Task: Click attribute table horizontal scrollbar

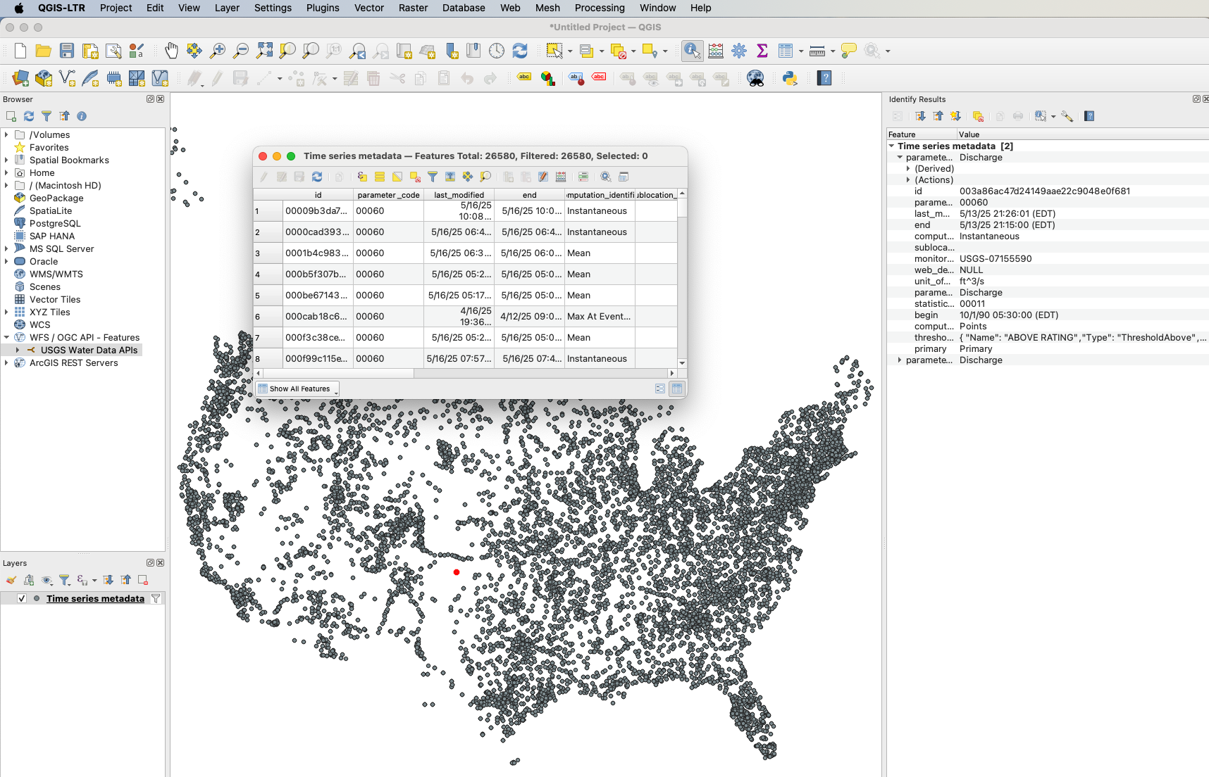Action: tap(465, 373)
